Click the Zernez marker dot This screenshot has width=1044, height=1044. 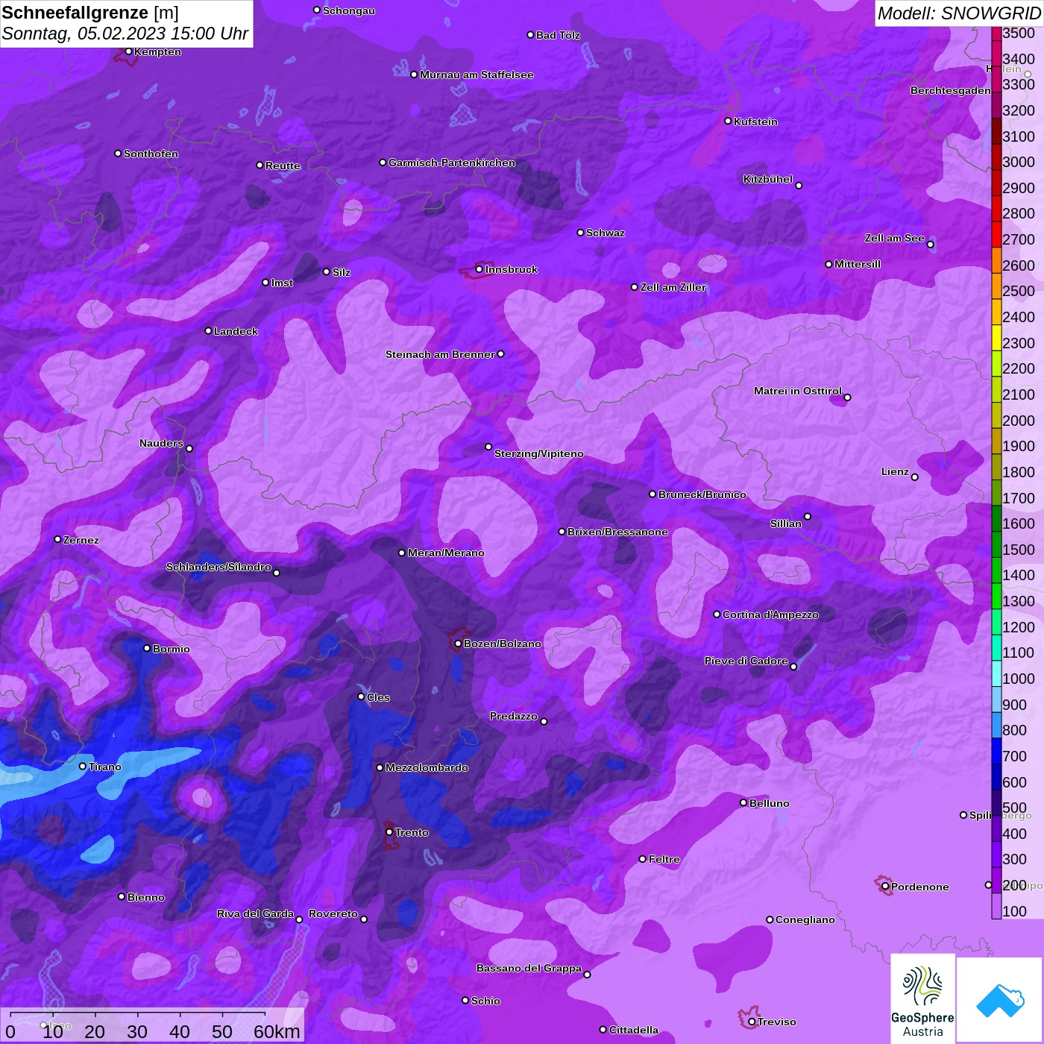[57, 539]
